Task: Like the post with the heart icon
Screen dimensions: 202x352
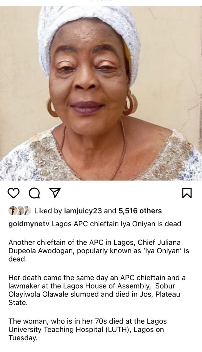Action: pos(13,193)
